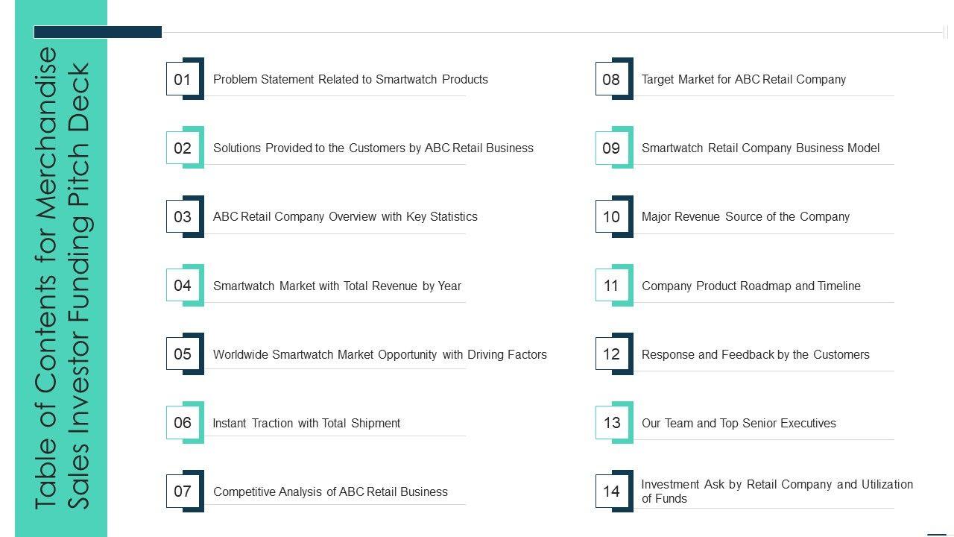Open Investment Ask by Retail Company entry
The height and width of the screenshot is (537, 954).
coord(777,491)
